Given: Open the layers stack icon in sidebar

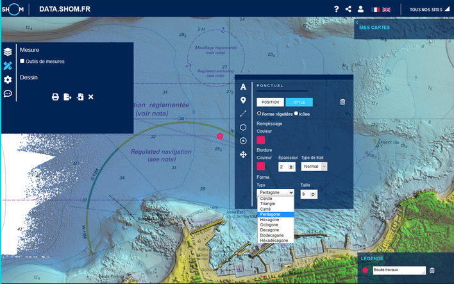Looking at the screenshot, I should pos(8,52).
